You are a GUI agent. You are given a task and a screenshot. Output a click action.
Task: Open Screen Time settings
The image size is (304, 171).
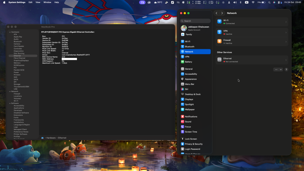pyautogui.click(x=195, y=132)
